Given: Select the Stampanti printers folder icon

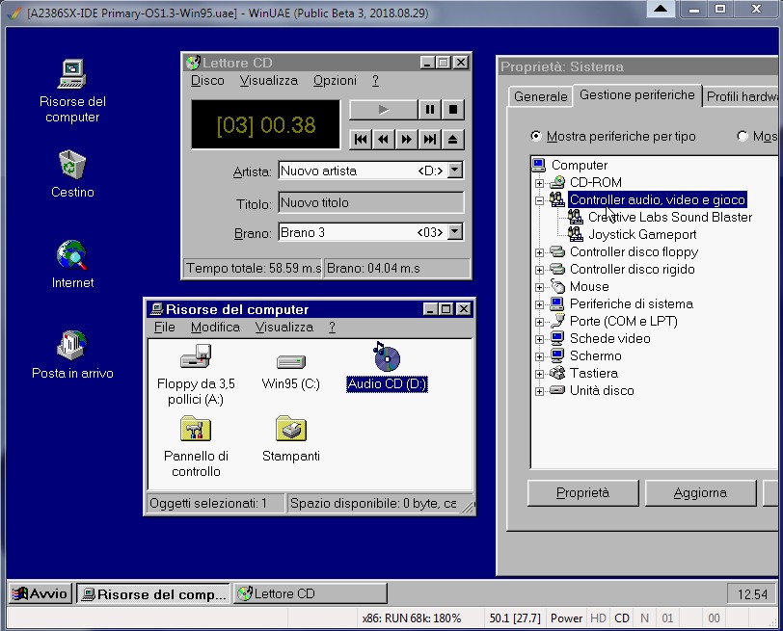Looking at the screenshot, I should 290,429.
